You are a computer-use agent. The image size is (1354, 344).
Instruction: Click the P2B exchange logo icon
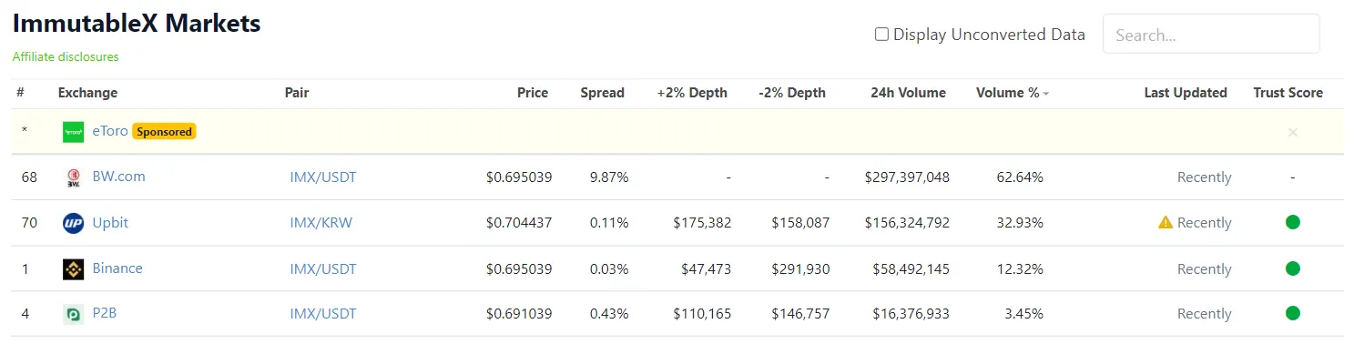coord(74,314)
